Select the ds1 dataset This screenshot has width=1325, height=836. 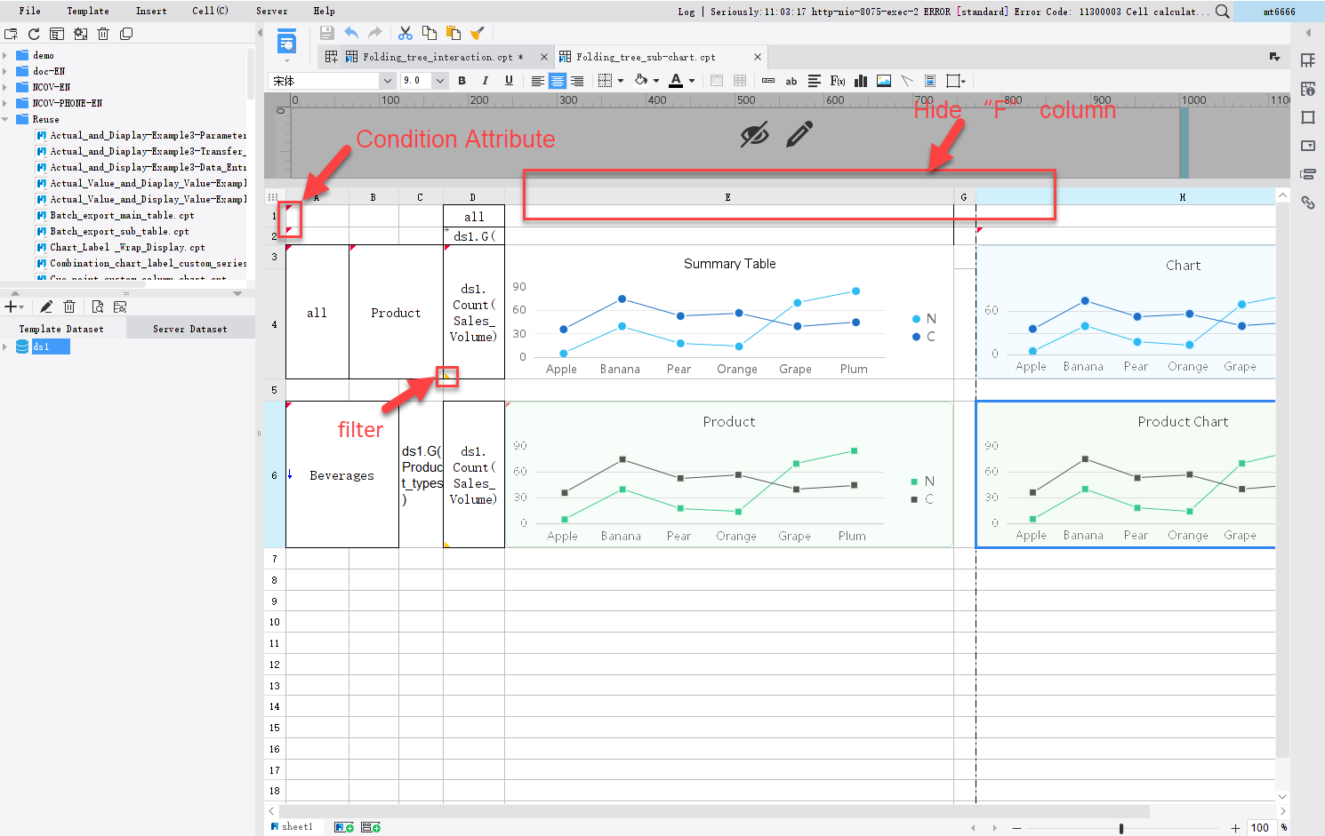[x=43, y=346]
